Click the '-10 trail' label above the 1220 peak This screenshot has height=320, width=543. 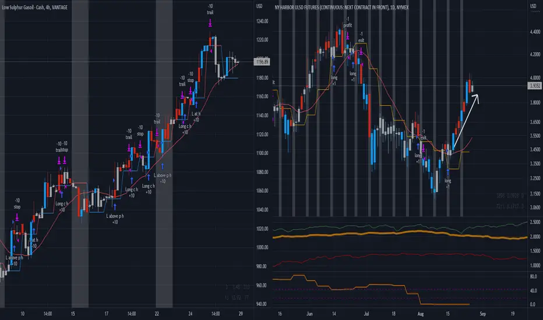pos(210,9)
